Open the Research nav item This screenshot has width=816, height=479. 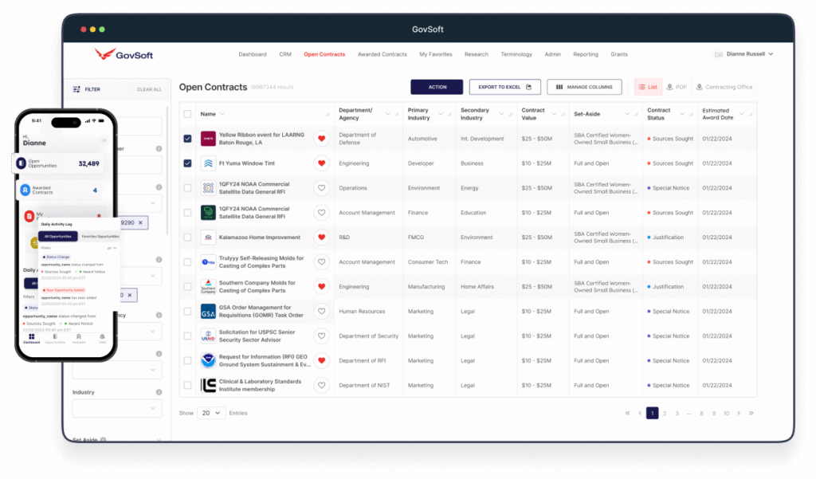(x=477, y=54)
